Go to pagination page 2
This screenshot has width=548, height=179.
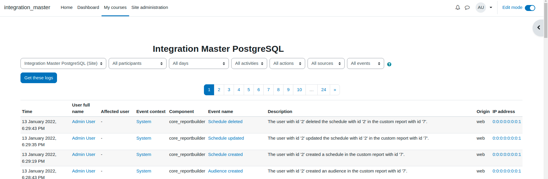219,90
